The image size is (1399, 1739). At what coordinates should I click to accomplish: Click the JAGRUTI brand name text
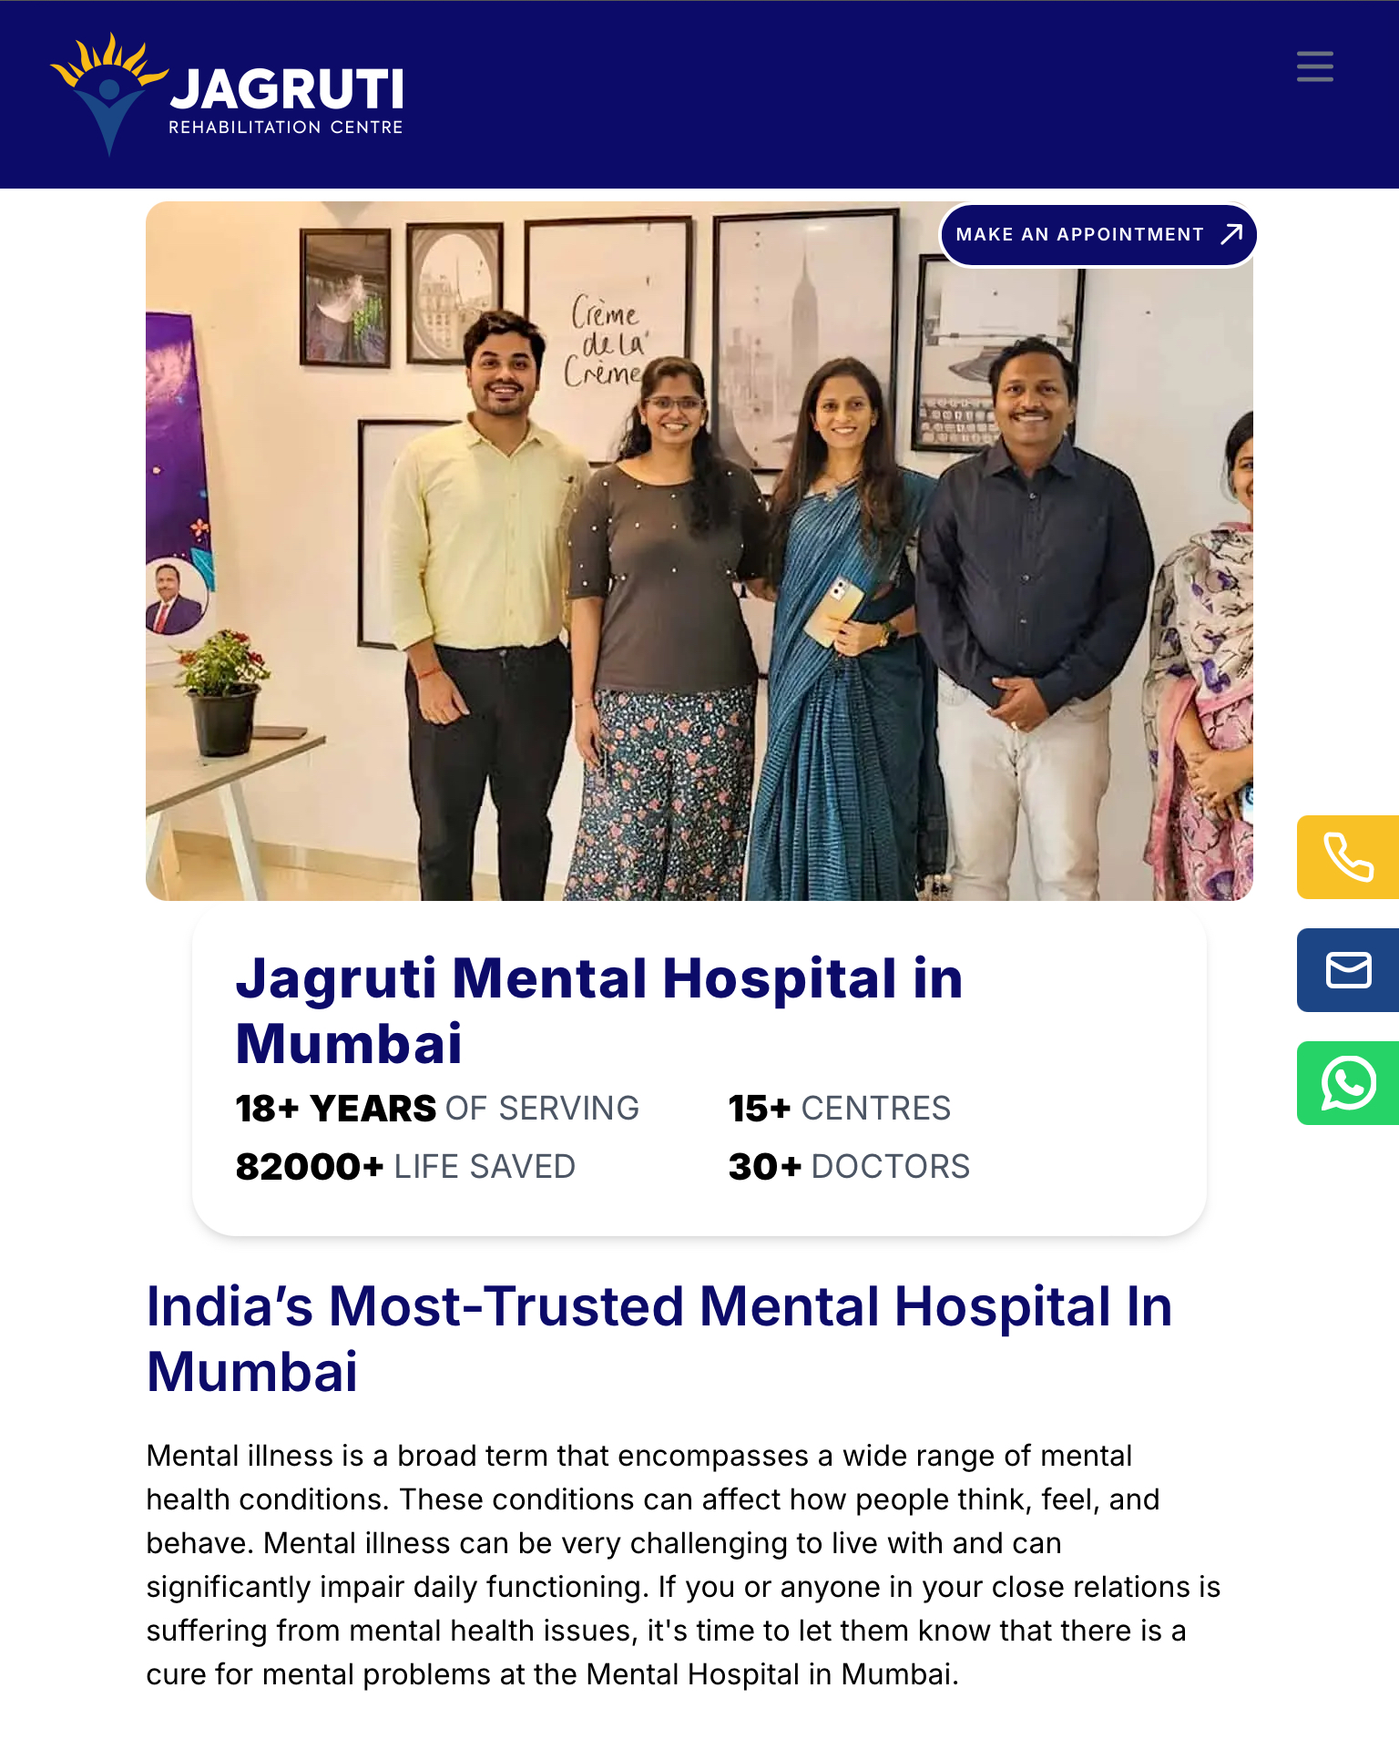287,89
